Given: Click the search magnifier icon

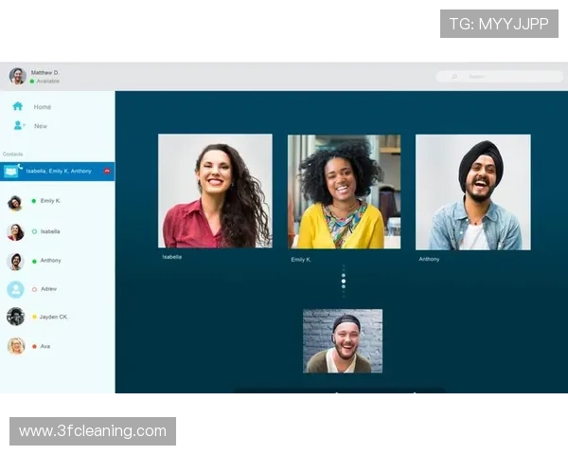Looking at the screenshot, I should (x=454, y=77).
